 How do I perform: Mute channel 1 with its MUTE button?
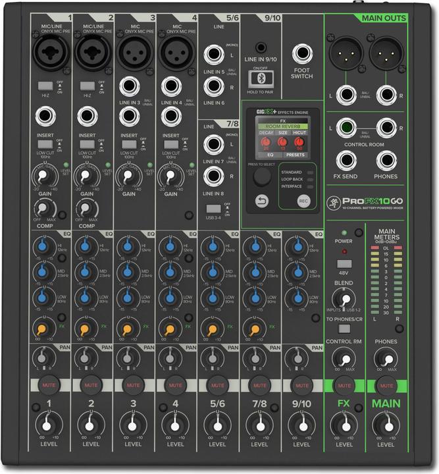(48, 384)
